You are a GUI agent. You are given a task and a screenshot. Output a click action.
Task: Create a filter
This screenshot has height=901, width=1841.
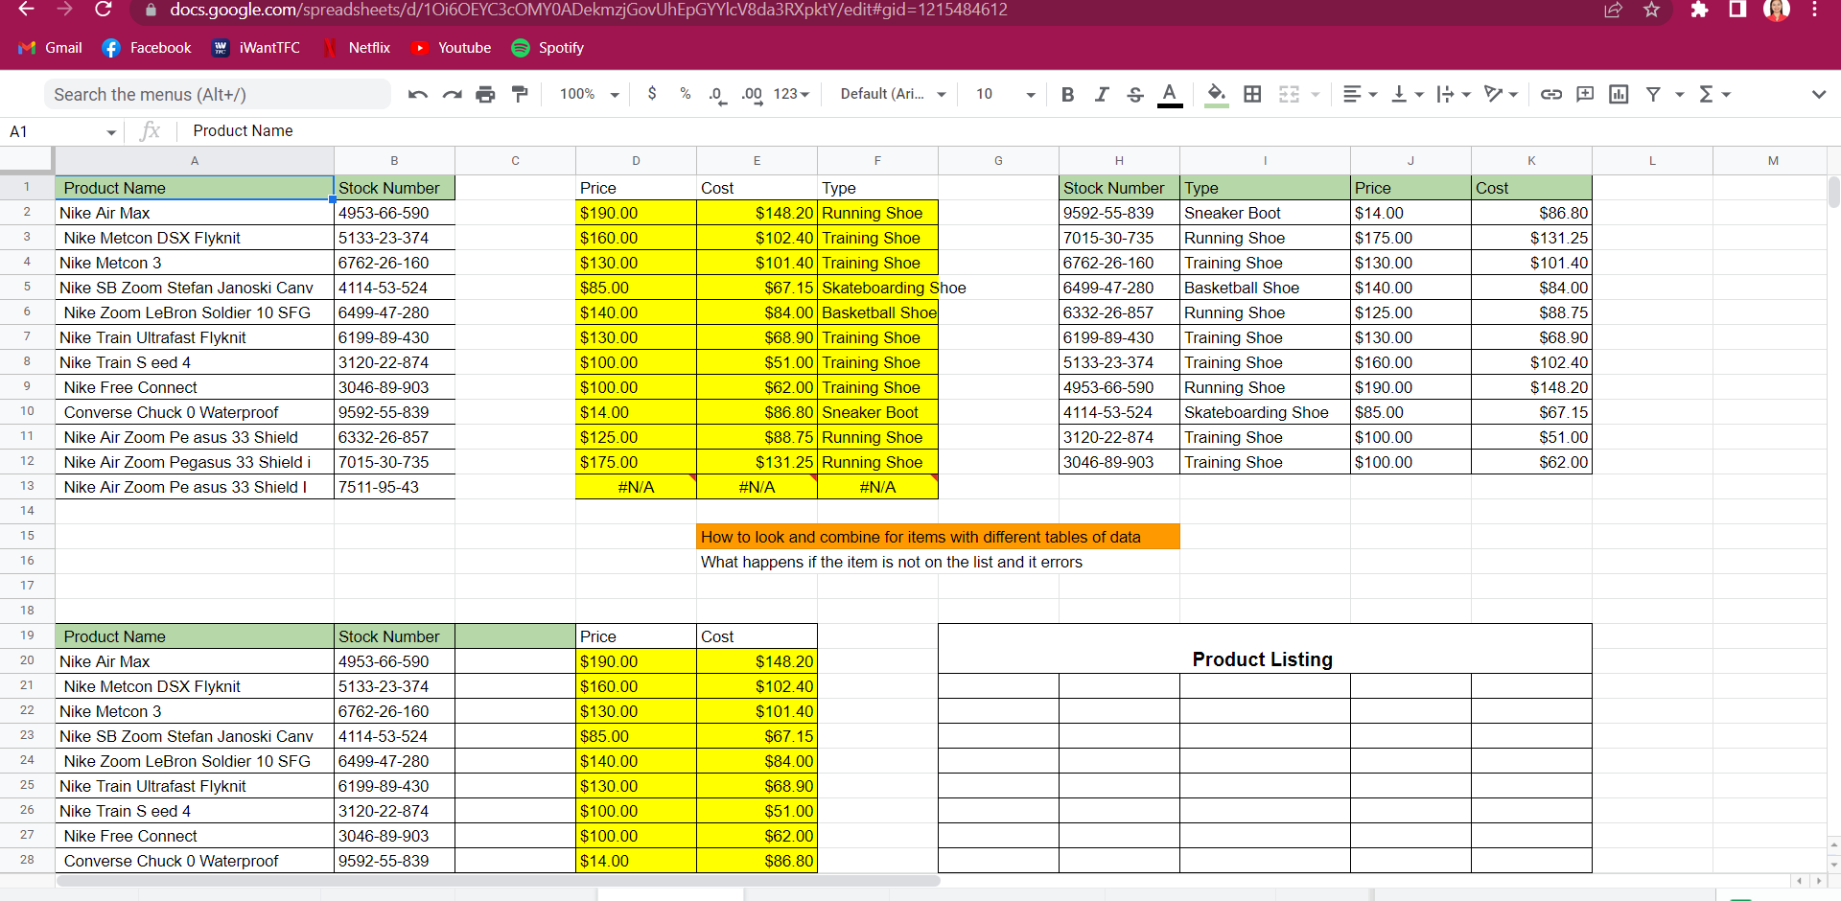point(1653,94)
